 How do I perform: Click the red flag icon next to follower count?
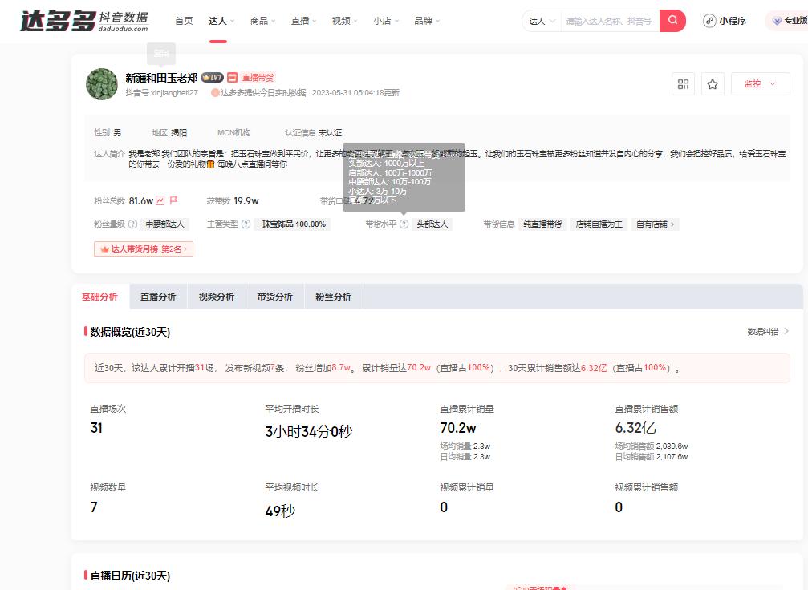173,200
